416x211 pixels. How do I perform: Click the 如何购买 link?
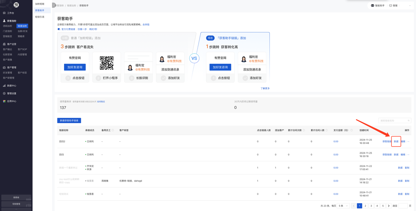101,102
